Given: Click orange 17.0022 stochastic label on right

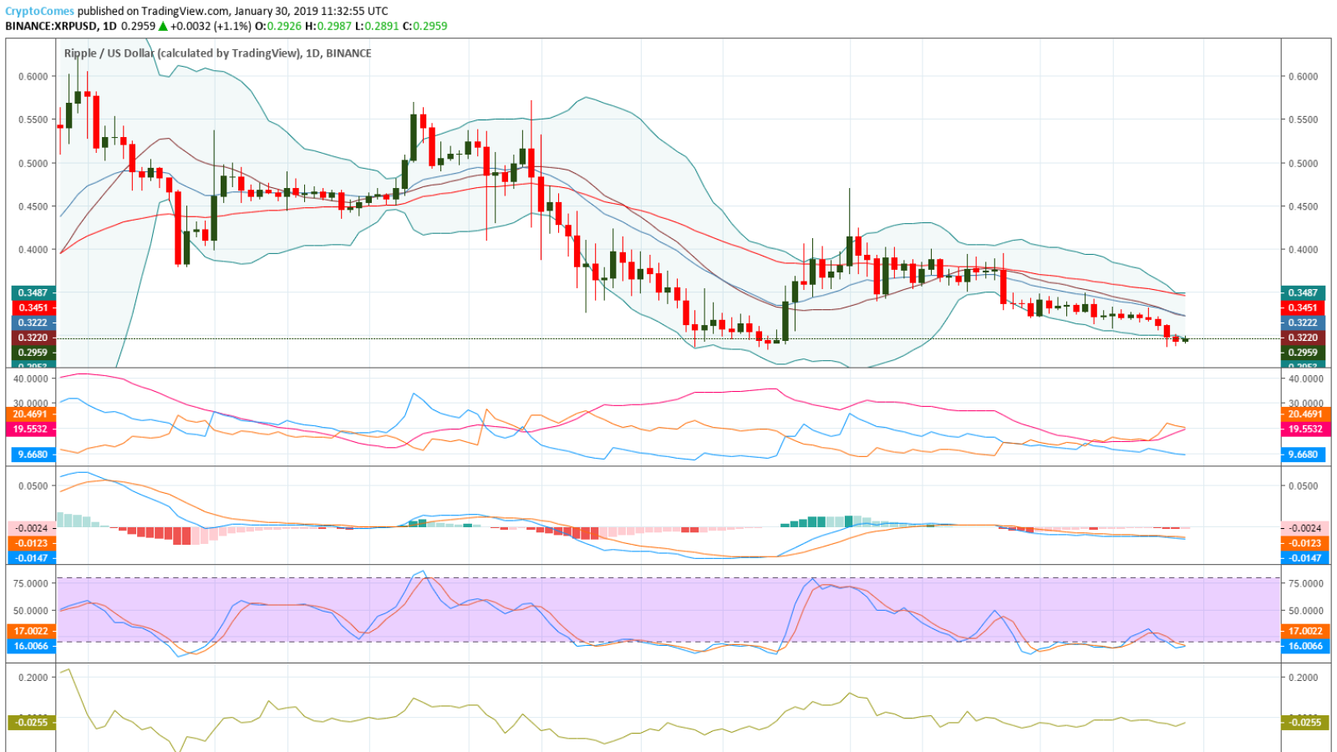Looking at the screenshot, I should click(1304, 631).
